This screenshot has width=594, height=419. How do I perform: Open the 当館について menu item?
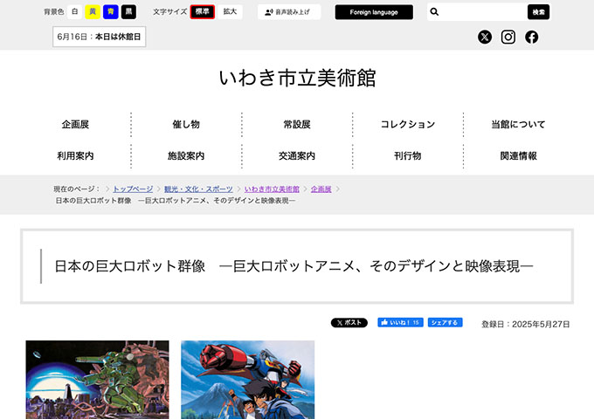click(518, 124)
